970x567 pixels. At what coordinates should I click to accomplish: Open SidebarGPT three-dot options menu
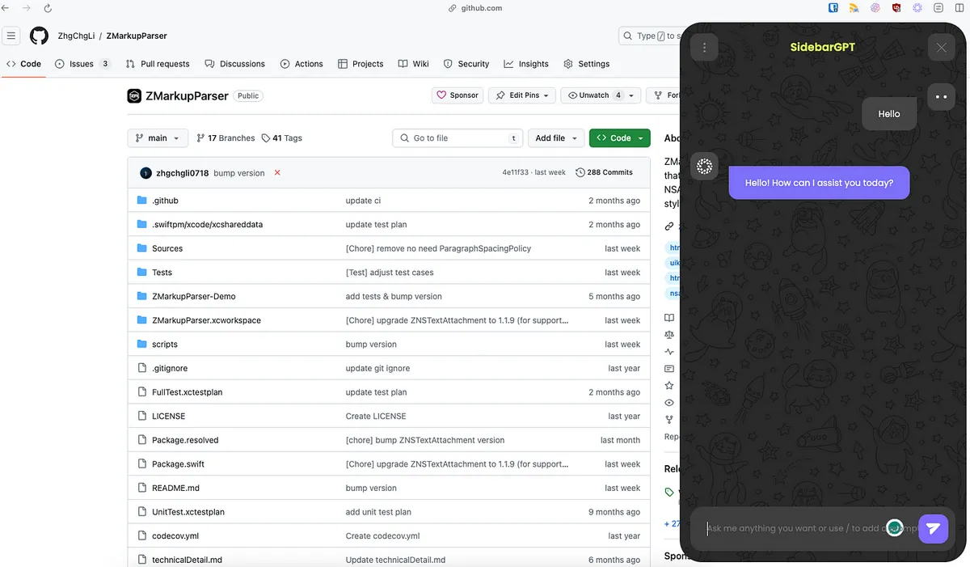click(704, 48)
